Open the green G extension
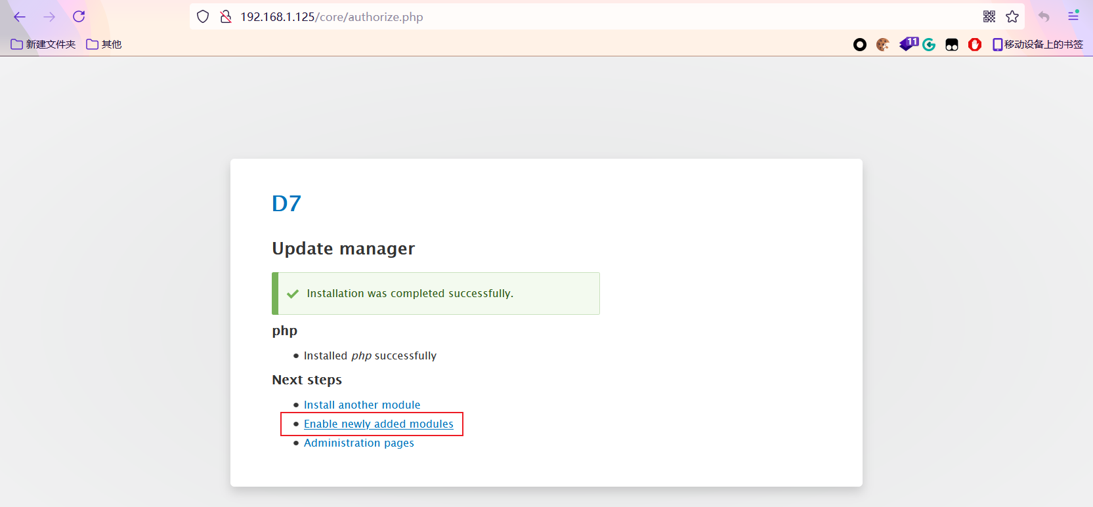The height and width of the screenshot is (507, 1093). (929, 45)
